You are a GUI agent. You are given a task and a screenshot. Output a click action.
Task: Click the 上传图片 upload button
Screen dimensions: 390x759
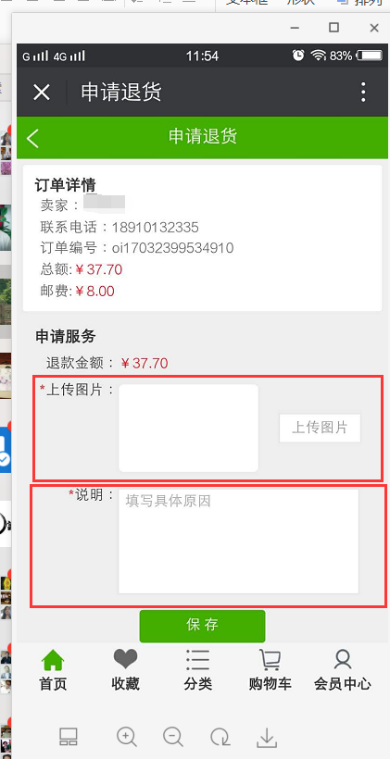pyautogui.click(x=320, y=428)
